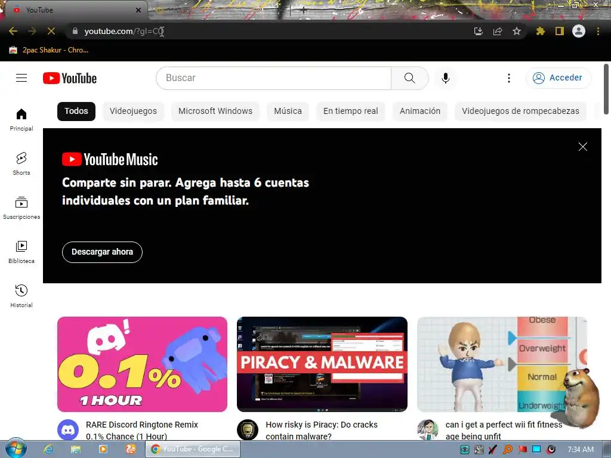
Task: Click the Discord channel avatar
Action: [x=68, y=430]
